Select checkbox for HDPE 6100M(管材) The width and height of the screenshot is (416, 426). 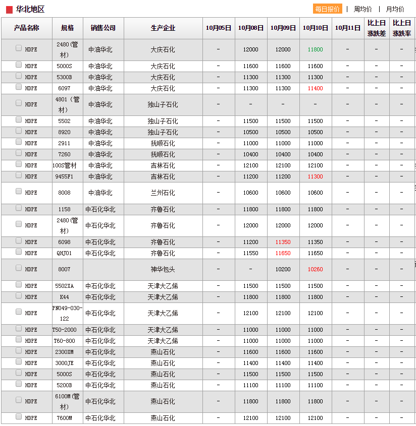pos(19,400)
